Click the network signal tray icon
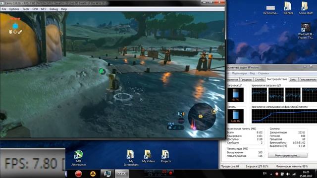Screen dimensions: 317x178 point(294,174)
